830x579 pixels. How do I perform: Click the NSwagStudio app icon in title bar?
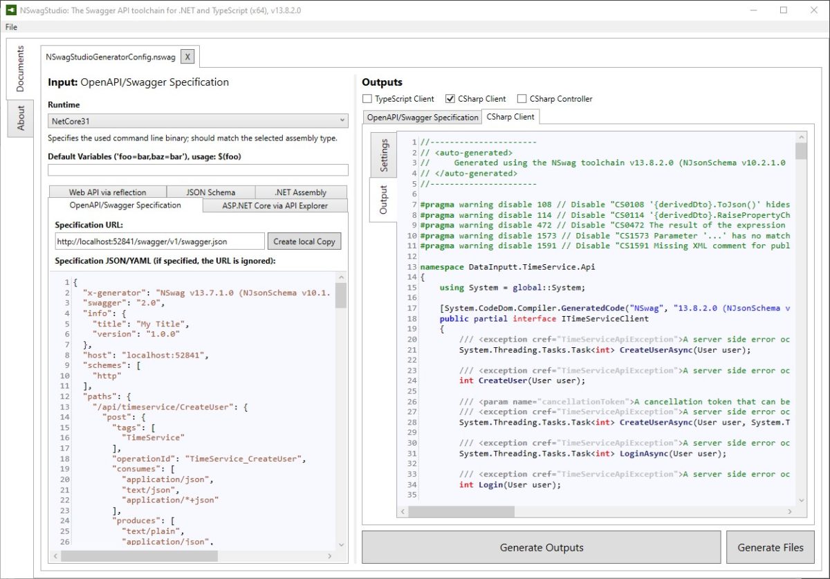12,10
